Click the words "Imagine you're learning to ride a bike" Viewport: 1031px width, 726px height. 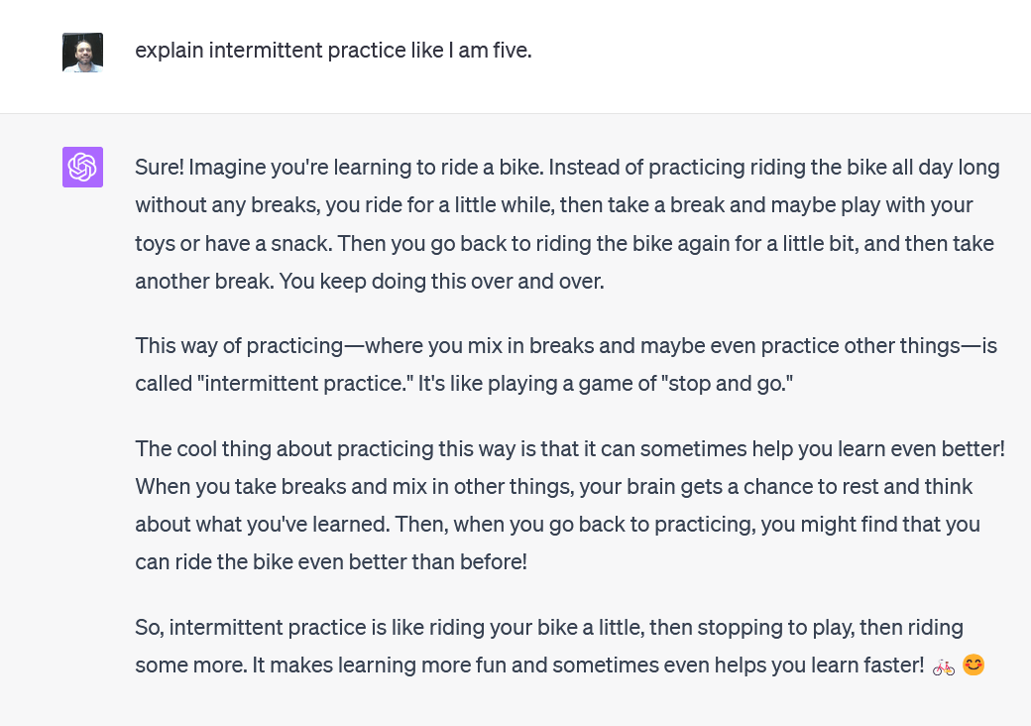[x=366, y=167]
